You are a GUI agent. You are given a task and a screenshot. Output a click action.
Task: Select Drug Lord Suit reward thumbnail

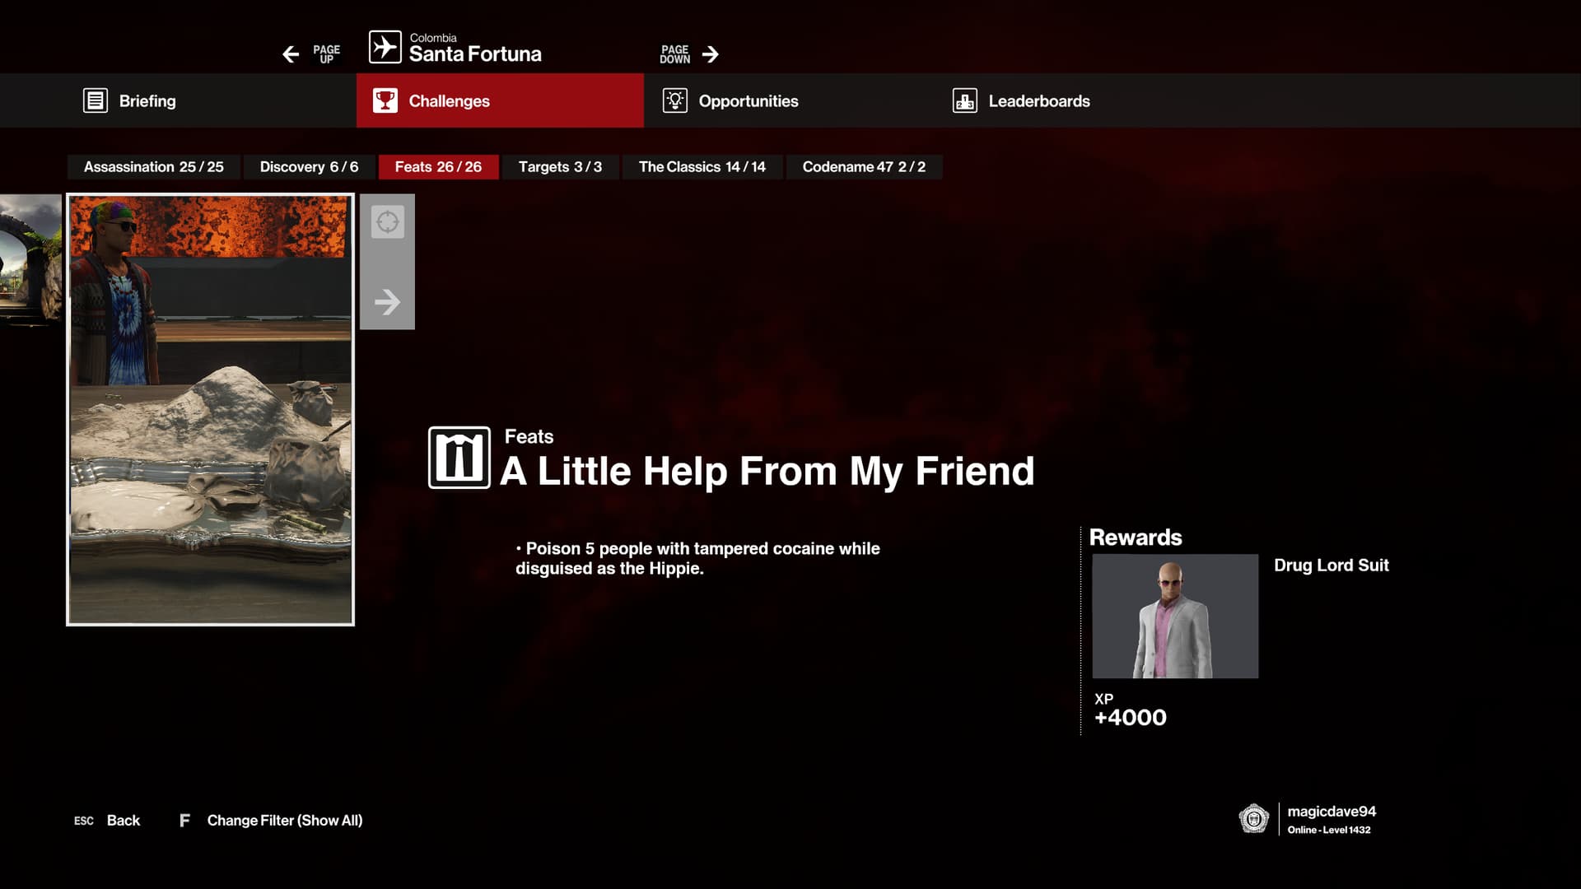[1174, 616]
